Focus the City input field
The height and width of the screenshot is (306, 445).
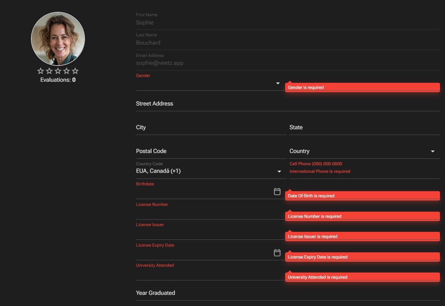(x=211, y=127)
